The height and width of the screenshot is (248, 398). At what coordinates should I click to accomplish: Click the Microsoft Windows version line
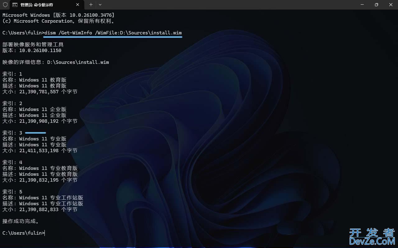coord(58,15)
